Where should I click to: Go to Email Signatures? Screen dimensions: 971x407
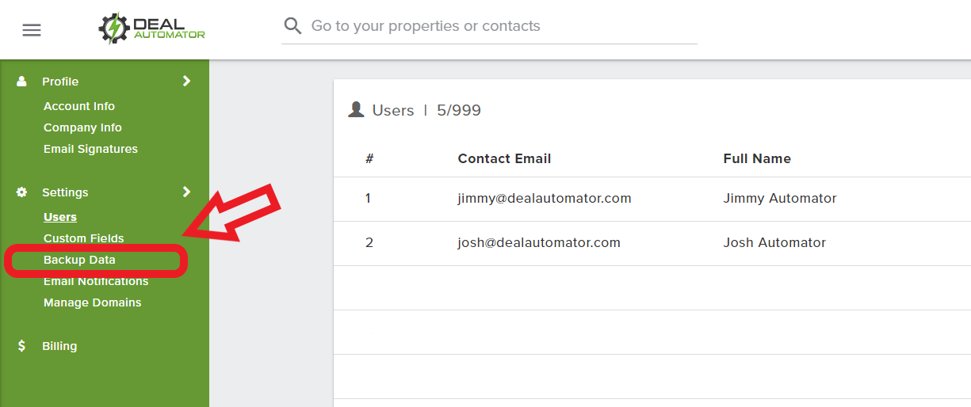tap(90, 149)
